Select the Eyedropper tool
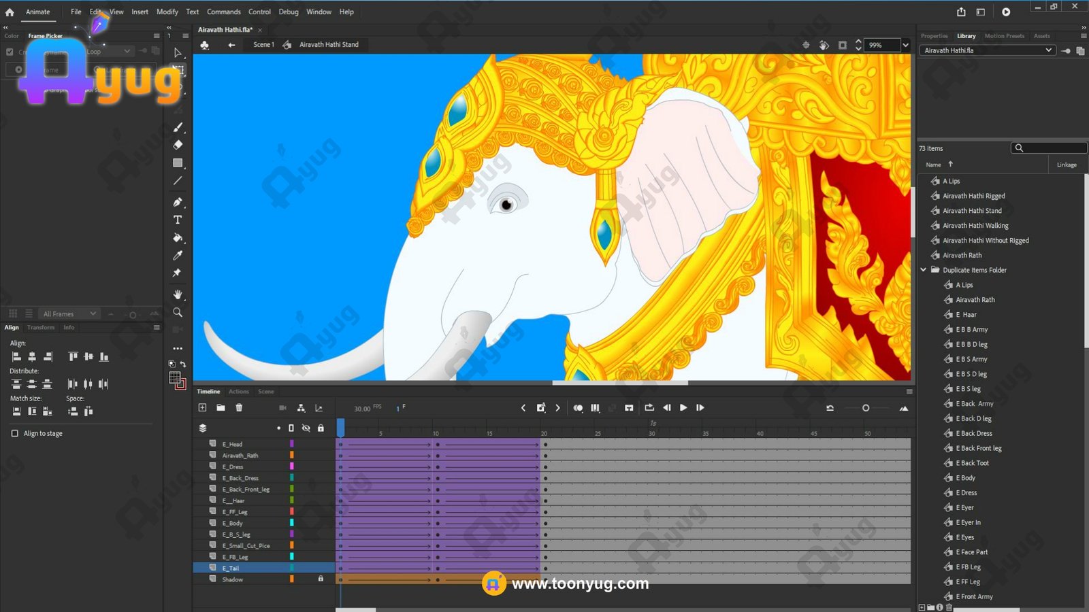1089x612 pixels. coord(178,256)
